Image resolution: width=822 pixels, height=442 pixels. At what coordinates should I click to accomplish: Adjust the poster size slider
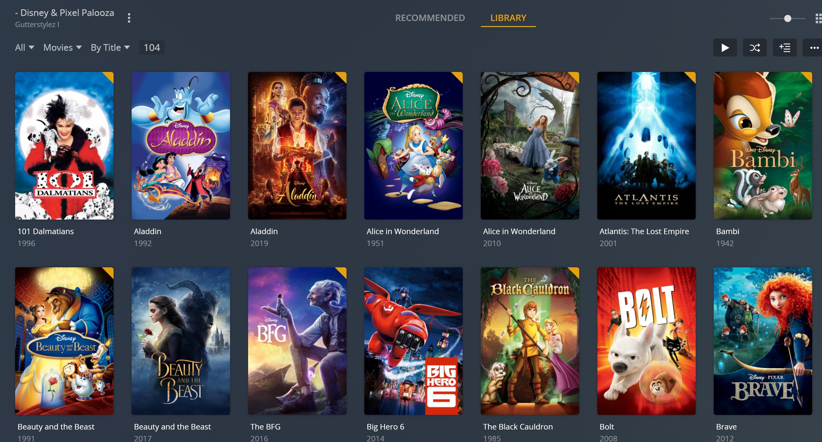pos(788,18)
